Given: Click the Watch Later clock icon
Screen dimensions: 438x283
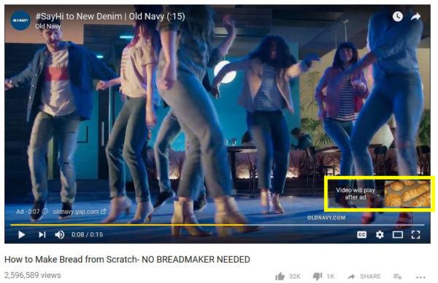Looking at the screenshot, I should 398,17.
